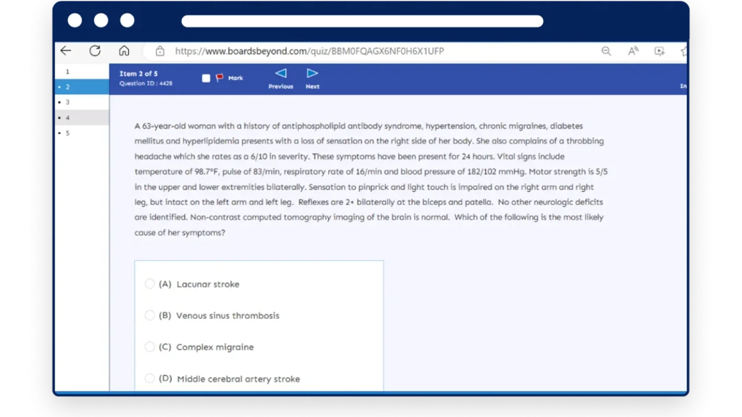The width and height of the screenshot is (742, 417).
Task: Open question 1 in sidebar
Action: 82,72
